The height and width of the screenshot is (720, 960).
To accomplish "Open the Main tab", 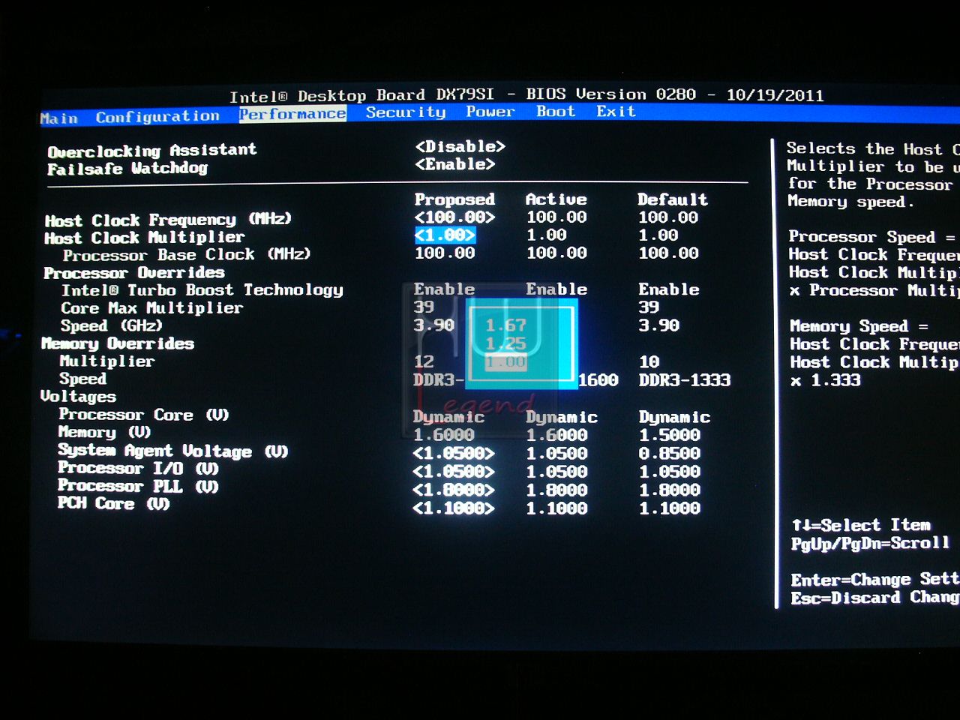I will [59, 118].
